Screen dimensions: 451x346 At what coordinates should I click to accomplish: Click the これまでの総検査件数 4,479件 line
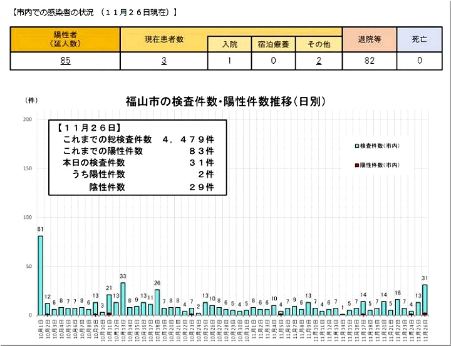click(138, 139)
